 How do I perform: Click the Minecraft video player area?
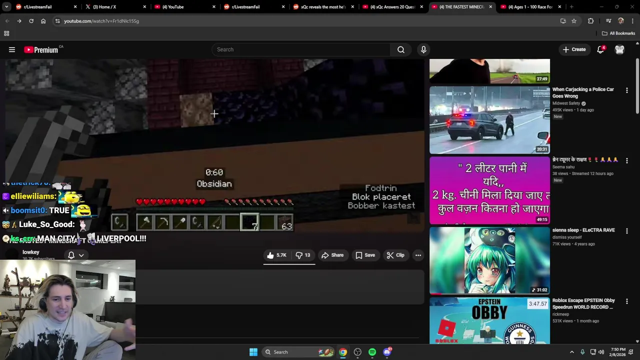tap(214, 145)
